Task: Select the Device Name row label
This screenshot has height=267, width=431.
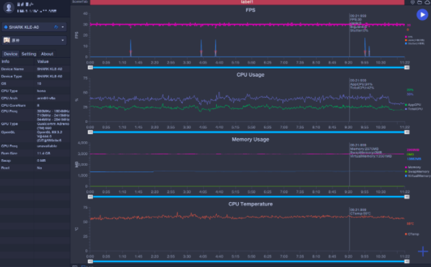Action: point(12,69)
